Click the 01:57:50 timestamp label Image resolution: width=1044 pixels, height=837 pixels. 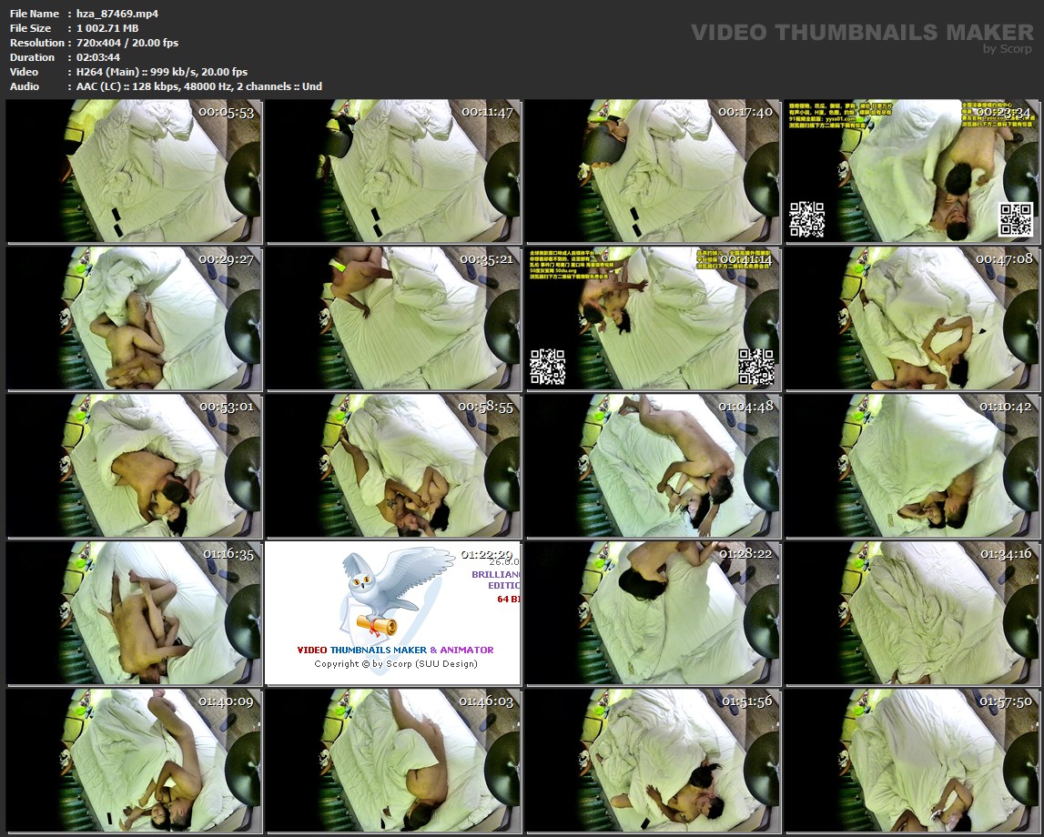(1005, 701)
